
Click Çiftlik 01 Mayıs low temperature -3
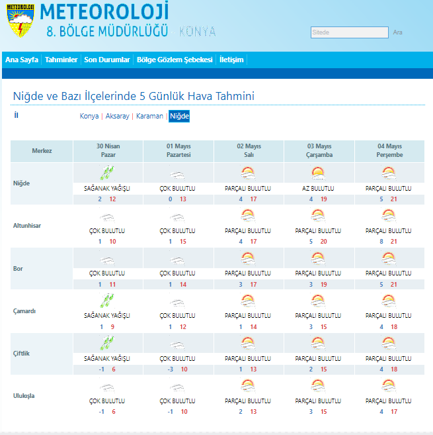click(171, 369)
